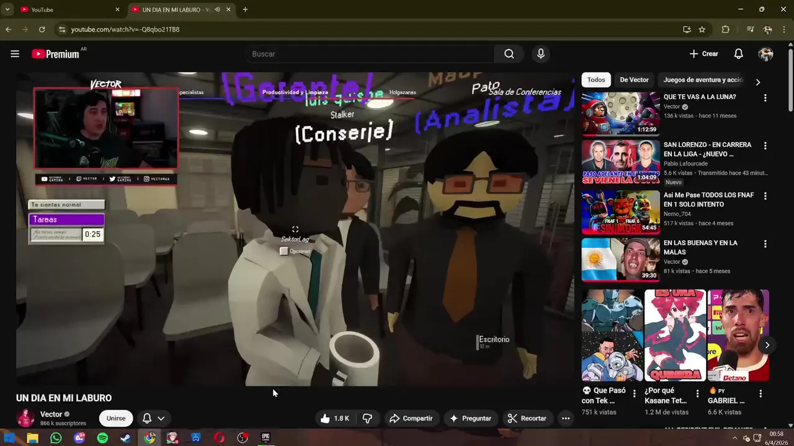Viewport: 794px width, 446px height.
Task: Open the Chrome three-dot menu
Action: (784, 29)
